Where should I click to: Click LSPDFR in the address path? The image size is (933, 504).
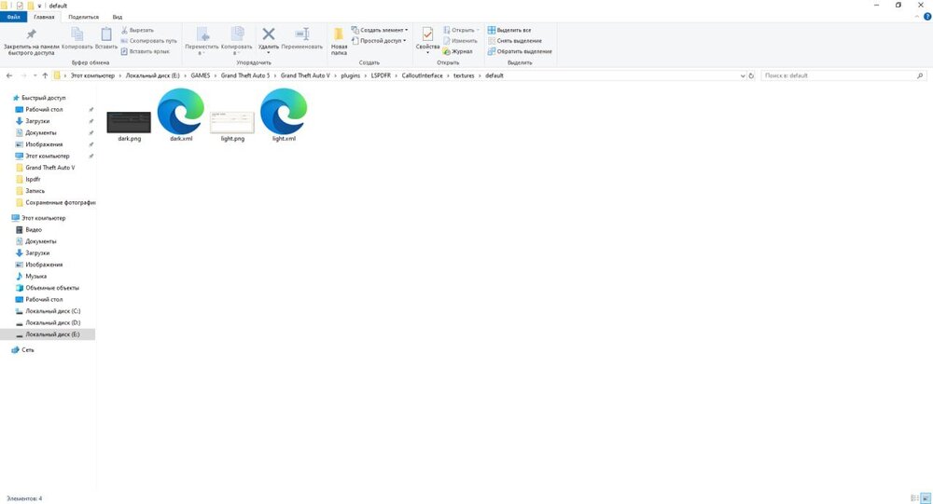point(381,75)
